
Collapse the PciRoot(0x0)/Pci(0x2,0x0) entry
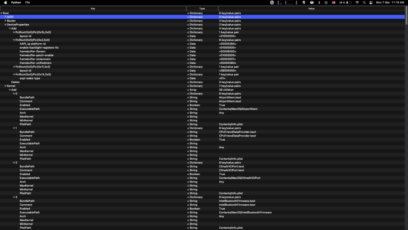point(14,40)
